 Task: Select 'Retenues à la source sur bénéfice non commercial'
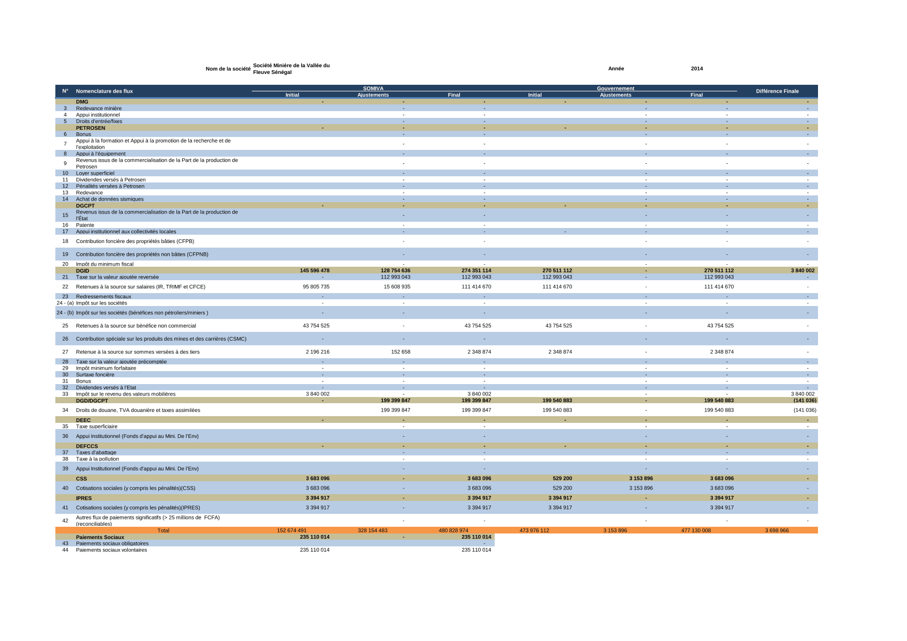(x=136, y=326)
